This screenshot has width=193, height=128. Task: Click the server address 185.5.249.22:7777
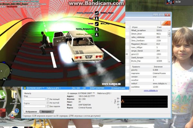[87, 96]
